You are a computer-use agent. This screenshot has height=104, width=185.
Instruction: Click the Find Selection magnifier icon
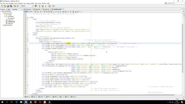tap(45, 12)
